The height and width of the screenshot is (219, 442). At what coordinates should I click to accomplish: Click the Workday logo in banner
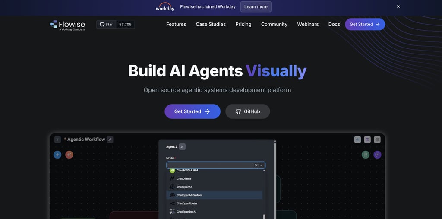165,7
